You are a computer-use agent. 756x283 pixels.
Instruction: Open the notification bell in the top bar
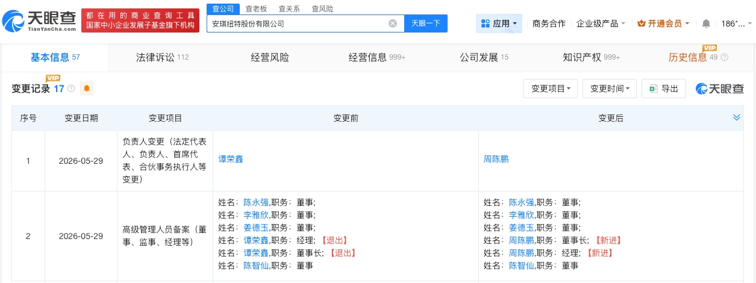[x=706, y=23]
